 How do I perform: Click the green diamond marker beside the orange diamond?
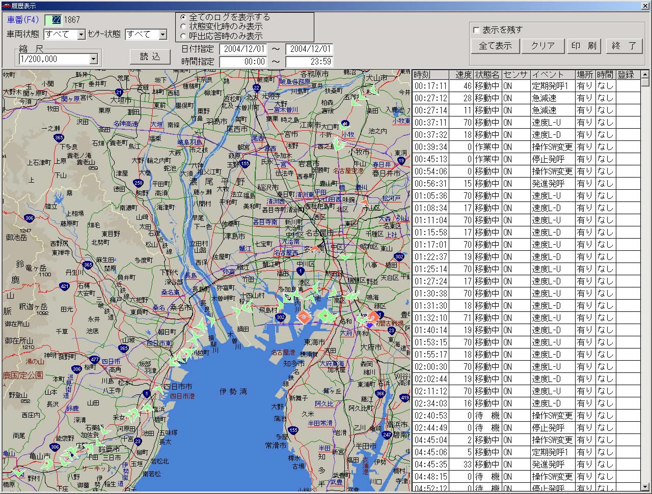pyautogui.click(x=325, y=316)
